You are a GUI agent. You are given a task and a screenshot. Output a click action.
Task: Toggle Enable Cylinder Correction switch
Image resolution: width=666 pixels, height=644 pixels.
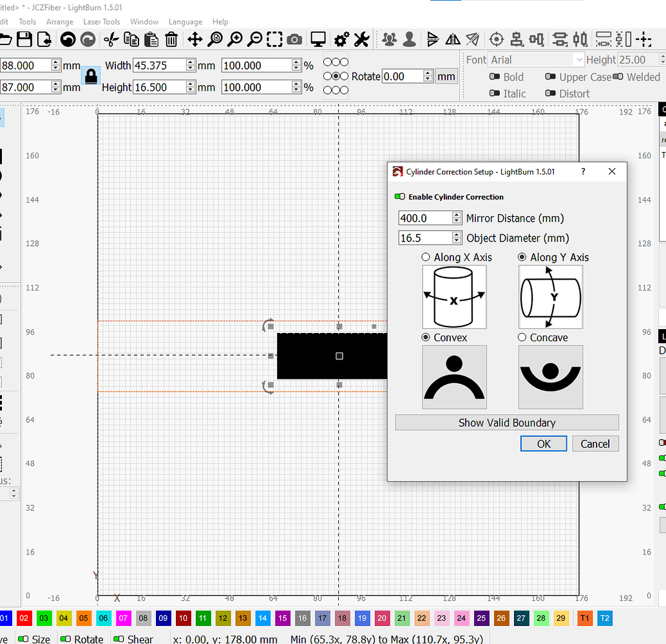400,196
